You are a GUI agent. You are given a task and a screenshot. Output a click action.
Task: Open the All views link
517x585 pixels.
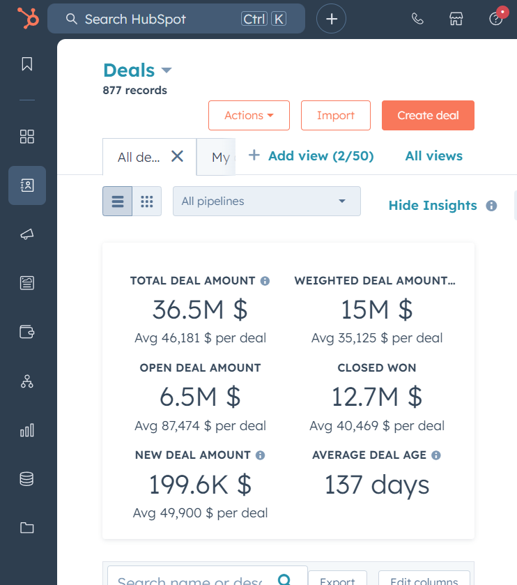coord(433,156)
